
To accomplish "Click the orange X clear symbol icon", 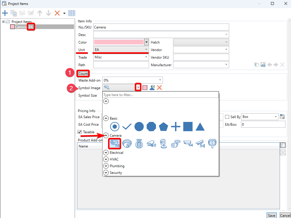I will (x=159, y=88).
